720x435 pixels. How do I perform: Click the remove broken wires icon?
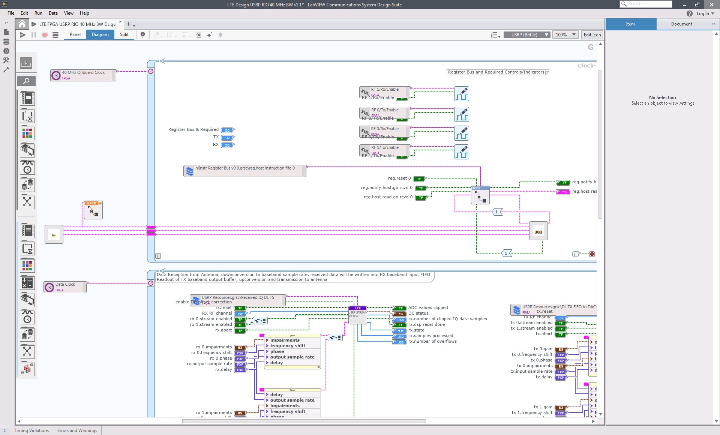[199, 35]
